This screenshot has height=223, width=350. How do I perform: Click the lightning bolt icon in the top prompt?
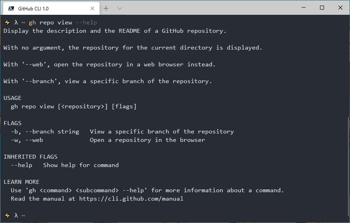pyautogui.click(x=7, y=22)
